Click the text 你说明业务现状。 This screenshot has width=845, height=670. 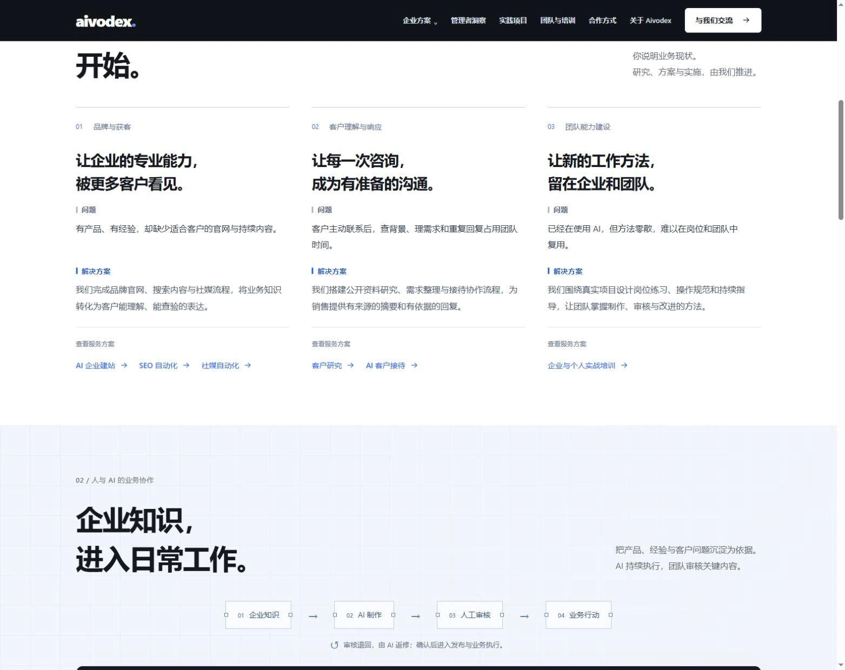tap(666, 56)
